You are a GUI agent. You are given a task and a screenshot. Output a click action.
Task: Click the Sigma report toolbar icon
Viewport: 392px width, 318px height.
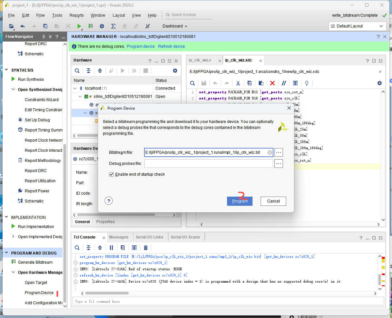[113, 26]
